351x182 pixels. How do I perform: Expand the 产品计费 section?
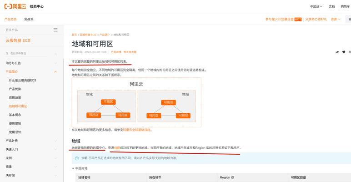pyautogui.click(x=56, y=141)
